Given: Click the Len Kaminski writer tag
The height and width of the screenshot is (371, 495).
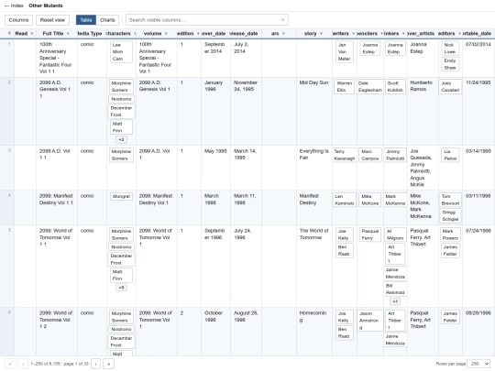Looking at the screenshot, I should [x=345, y=200].
